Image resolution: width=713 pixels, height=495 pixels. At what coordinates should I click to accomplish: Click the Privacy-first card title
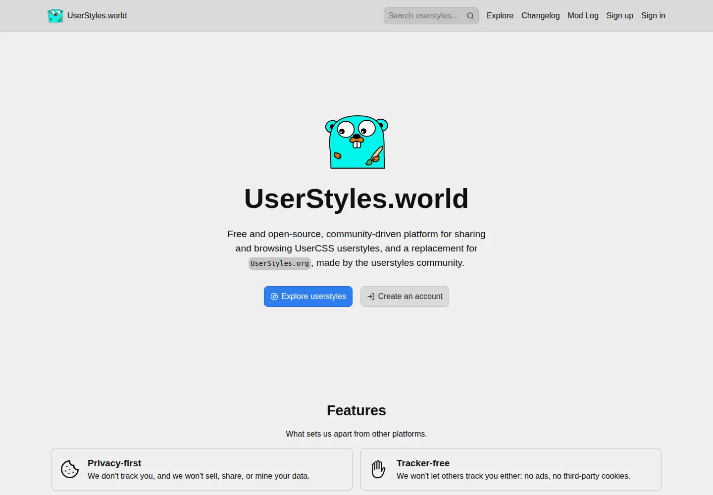114,463
